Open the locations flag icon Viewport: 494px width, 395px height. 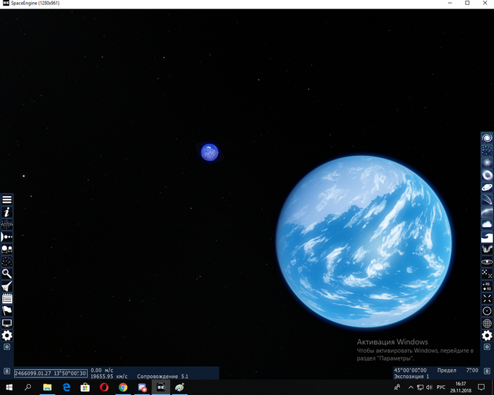point(7,310)
